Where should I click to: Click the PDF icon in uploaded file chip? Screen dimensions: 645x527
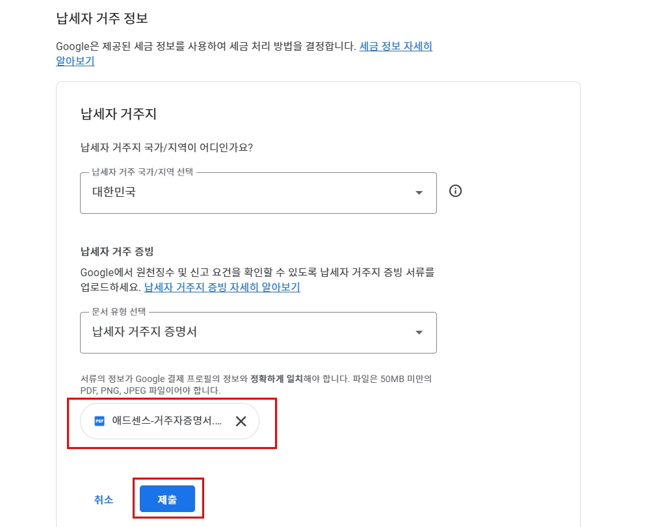point(99,421)
